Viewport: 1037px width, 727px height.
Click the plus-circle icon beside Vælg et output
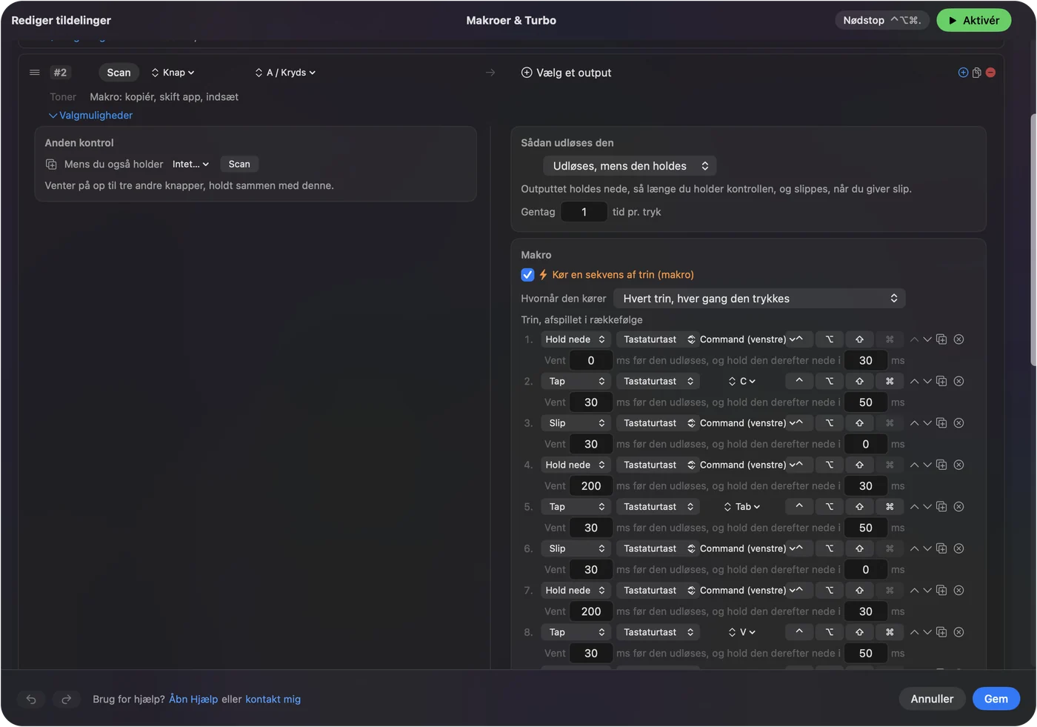point(527,73)
